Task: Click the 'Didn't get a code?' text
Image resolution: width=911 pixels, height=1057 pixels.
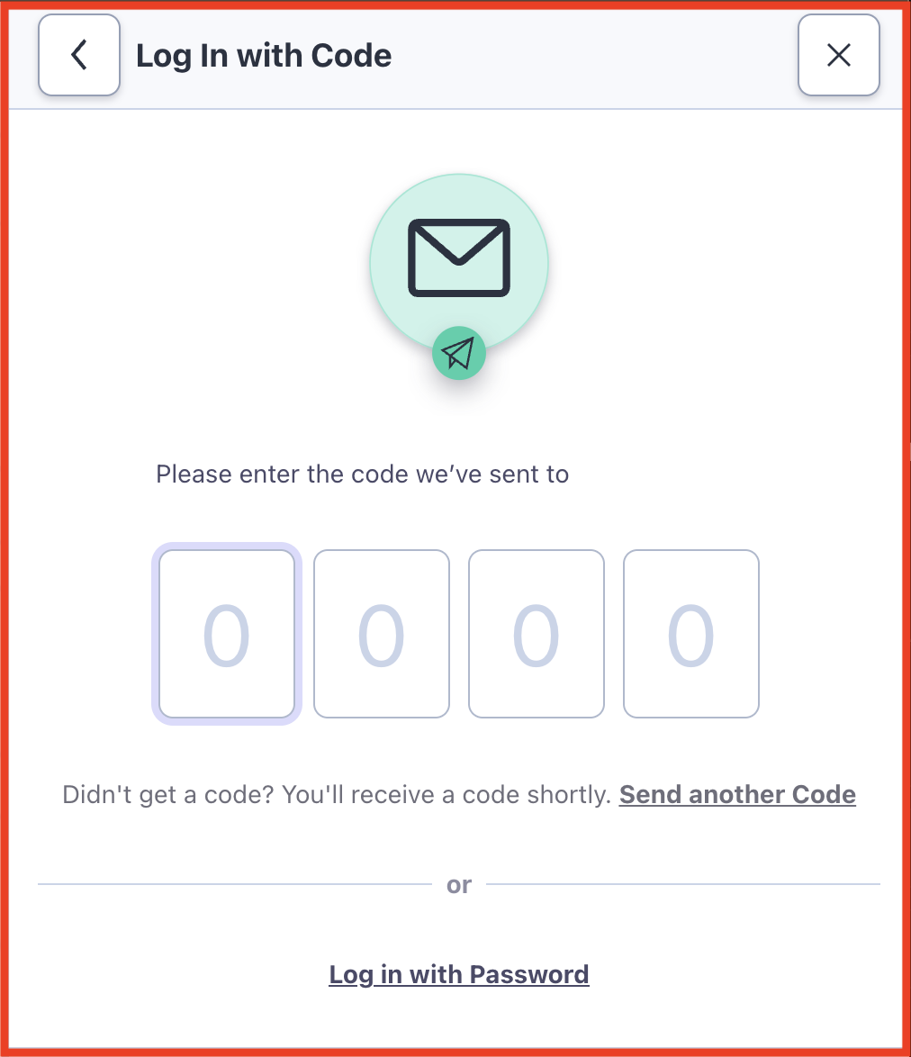Action: (168, 795)
